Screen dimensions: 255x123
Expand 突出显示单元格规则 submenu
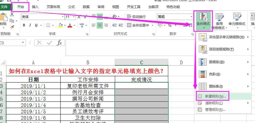pos(224,37)
